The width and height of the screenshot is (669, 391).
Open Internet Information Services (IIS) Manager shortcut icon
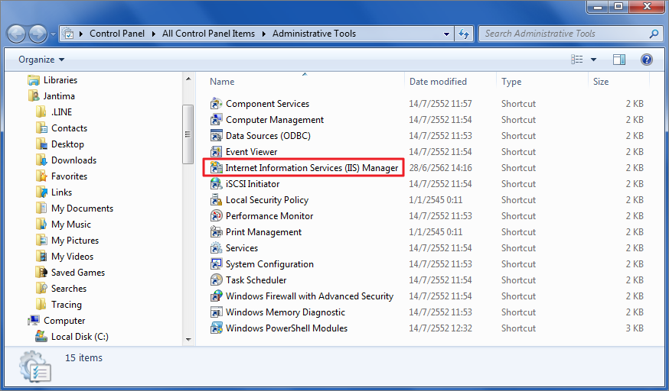pyautogui.click(x=217, y=168)
